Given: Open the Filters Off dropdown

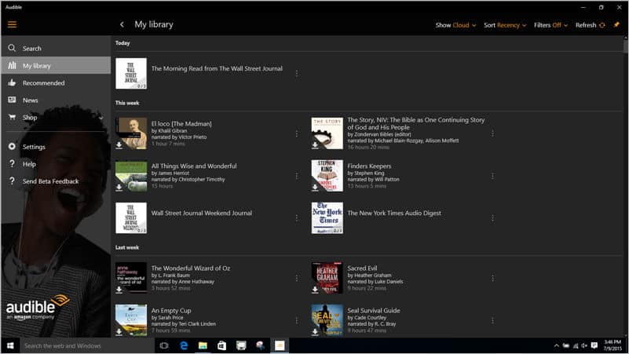Looking at the screenshot, I should coord(550,25).
